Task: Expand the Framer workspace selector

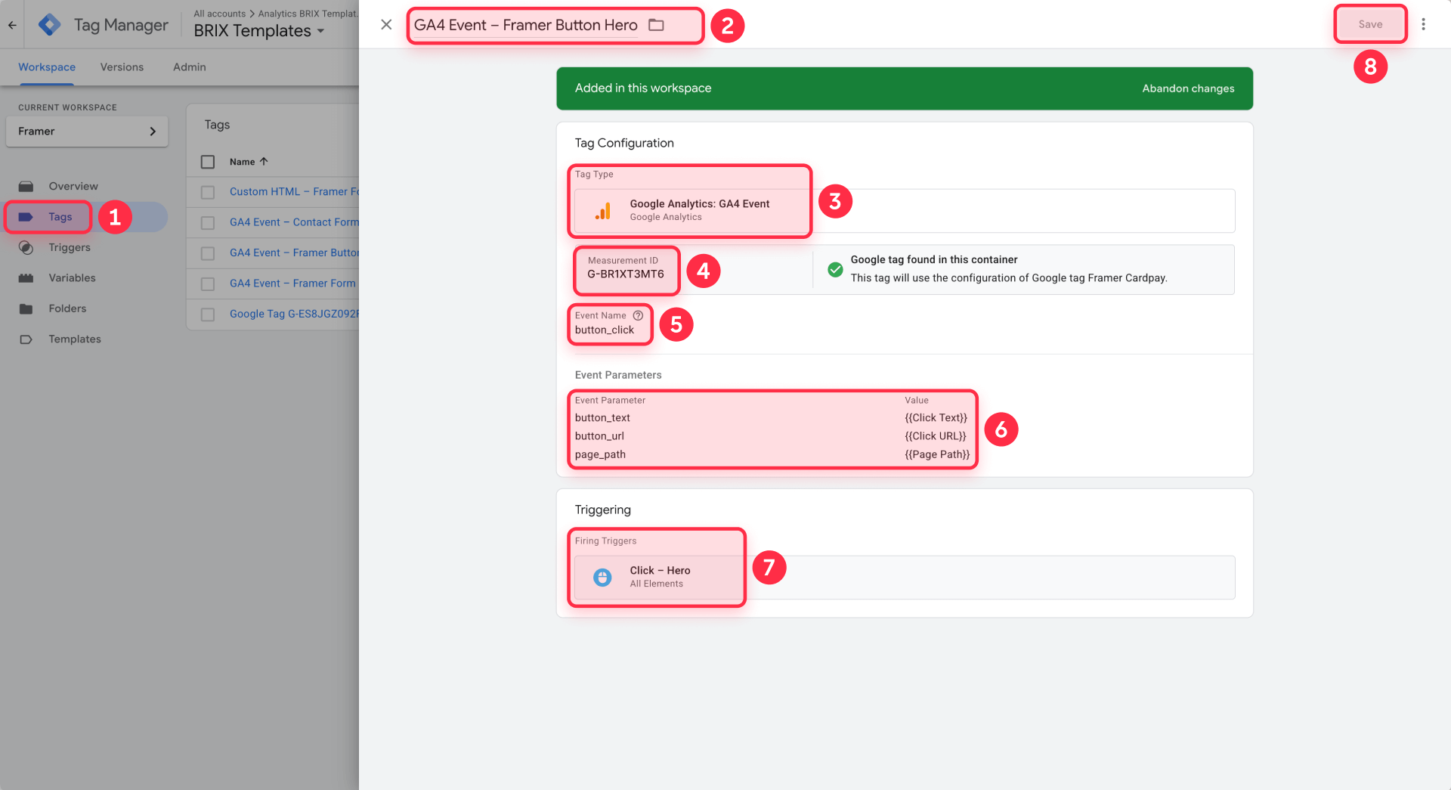Action: (x=87, y=132)
